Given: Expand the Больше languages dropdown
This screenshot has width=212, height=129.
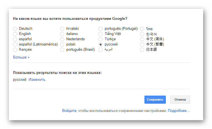Looking at the screenshot, I should pos(21,57).
